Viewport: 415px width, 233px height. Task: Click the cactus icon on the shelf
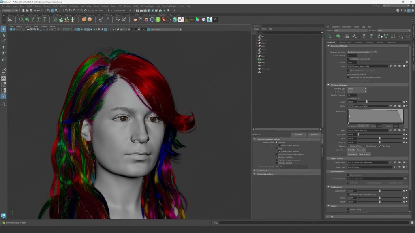(x=73, y=19)
